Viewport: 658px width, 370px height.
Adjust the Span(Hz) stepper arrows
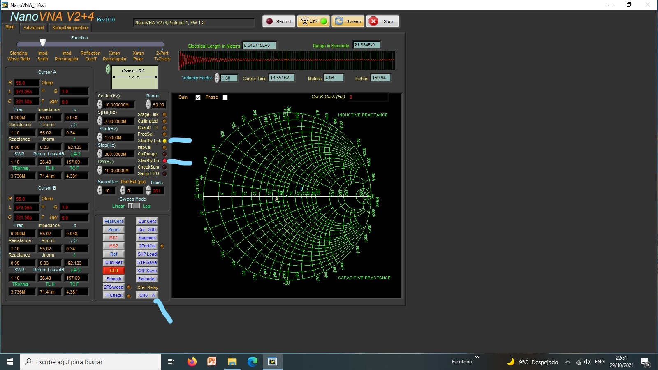pyautogui.click(x=100, y=121)
